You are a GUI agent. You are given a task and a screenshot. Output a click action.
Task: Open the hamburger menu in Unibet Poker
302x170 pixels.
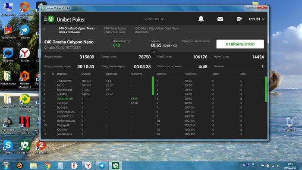45,19
